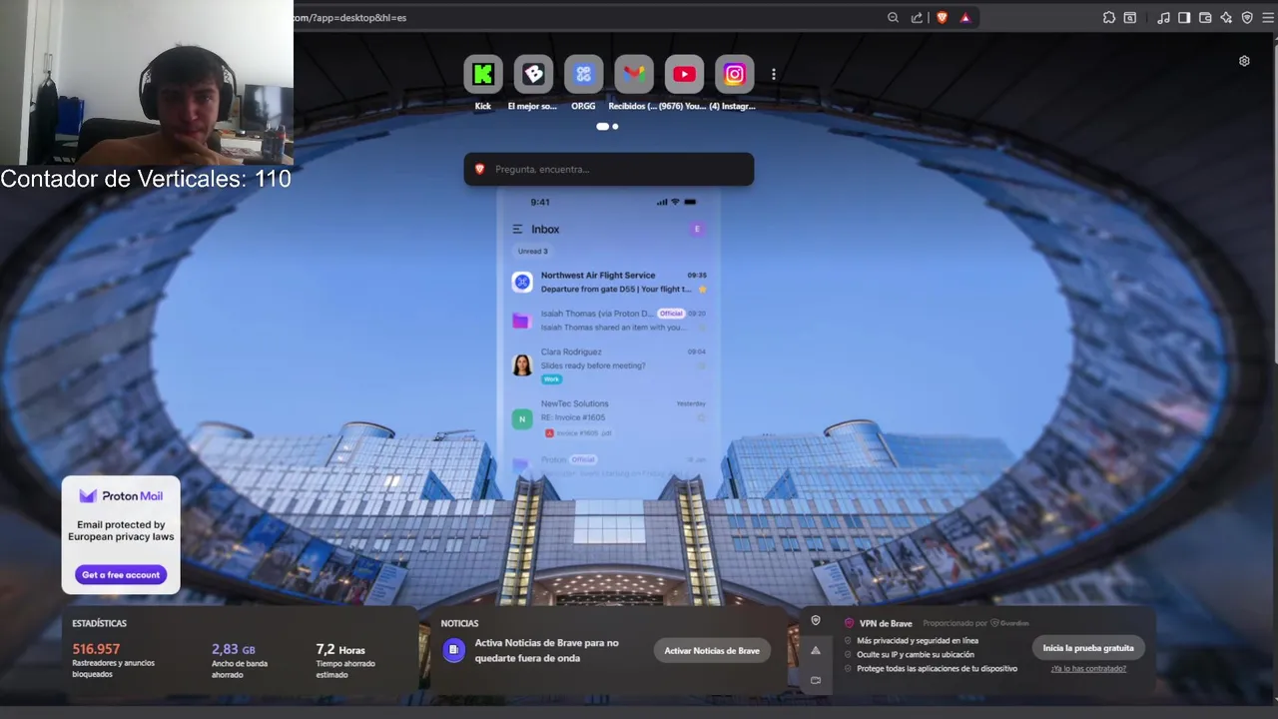The height and width of the screenshot is (719, 1278).
Task: Open Brave Rewards triangle icon
Action: pyautogui.click(x=964, y=17)
